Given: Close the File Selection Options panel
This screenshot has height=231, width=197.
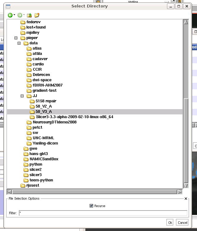Looking at the screenshot, I should coord(186,198).
